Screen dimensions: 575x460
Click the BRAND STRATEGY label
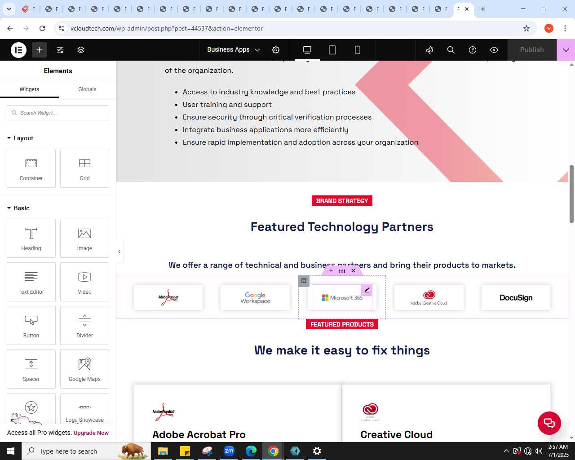[342, 201]
